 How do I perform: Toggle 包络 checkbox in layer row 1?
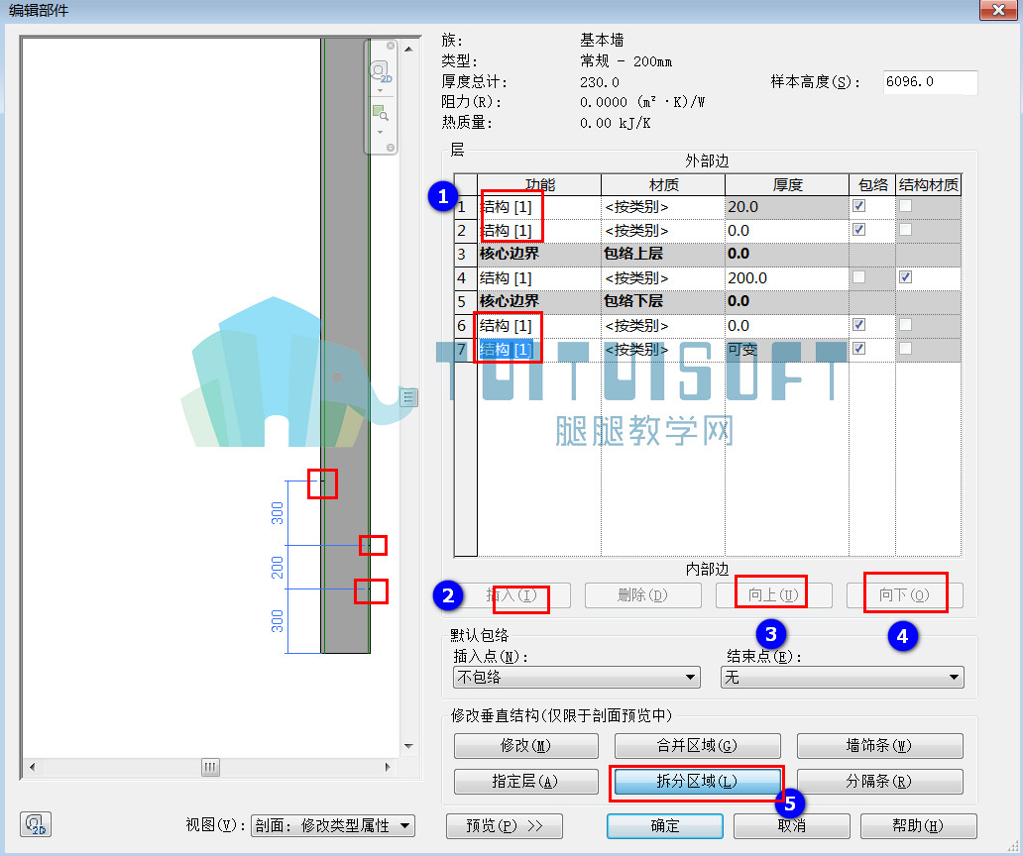coord(859,206)
